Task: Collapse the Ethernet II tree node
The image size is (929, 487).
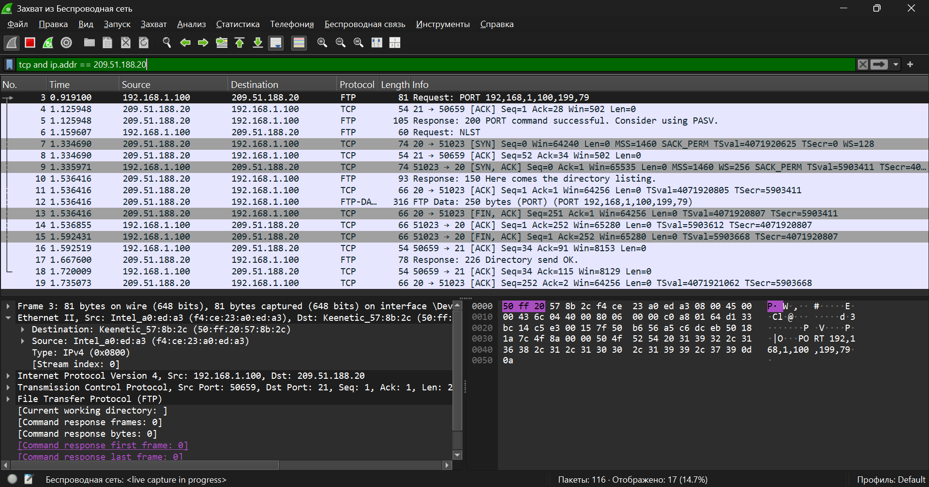Action: 8,318
